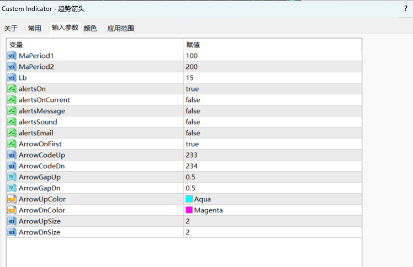Click the ArrowCodeDn value 234
The height and width of the screenshot is (267, 413).
pyautogui.click(x=192, y=166)
